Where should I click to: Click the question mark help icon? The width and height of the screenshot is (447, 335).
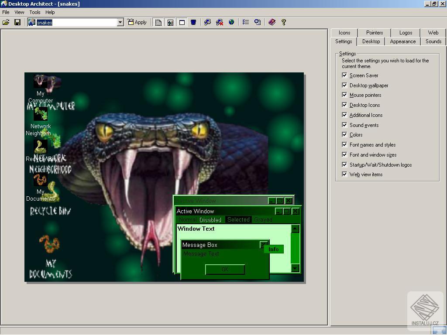[x=284, y=22]
